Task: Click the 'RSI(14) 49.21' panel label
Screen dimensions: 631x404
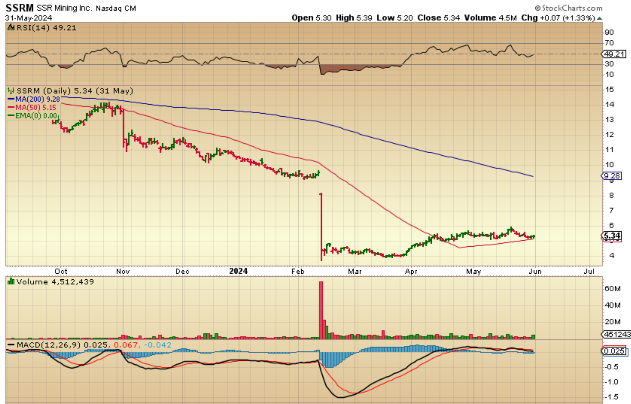Action: click(46, 28)
